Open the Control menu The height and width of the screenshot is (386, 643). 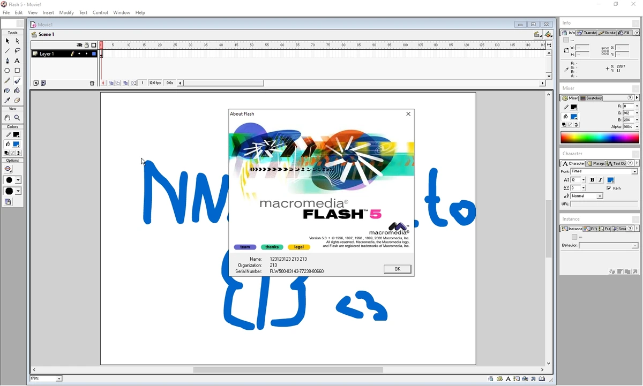pyautogui.click(x=100, y=12)
